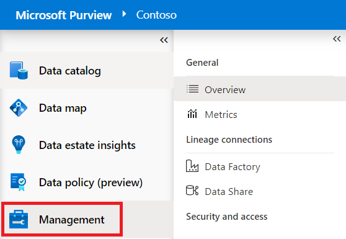Image resolution: width=346 pixels, height=239 pixels.
Task: Open the Management section
Action: click(87, 219)
